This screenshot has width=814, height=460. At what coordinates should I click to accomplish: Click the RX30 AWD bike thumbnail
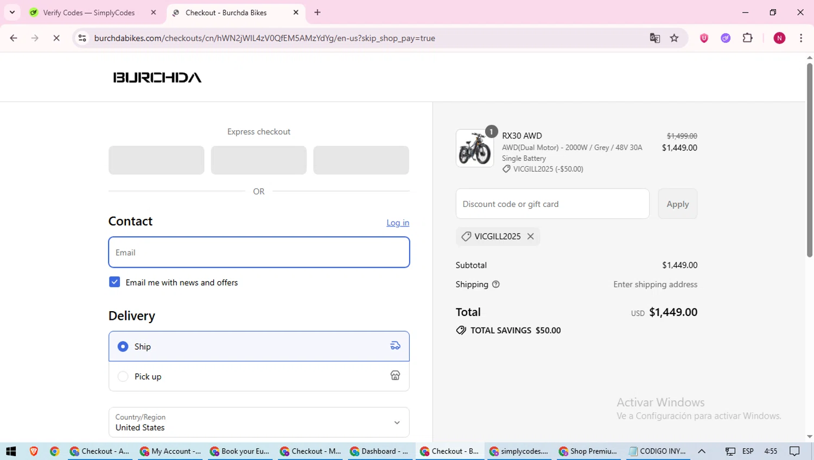point(475,148)
